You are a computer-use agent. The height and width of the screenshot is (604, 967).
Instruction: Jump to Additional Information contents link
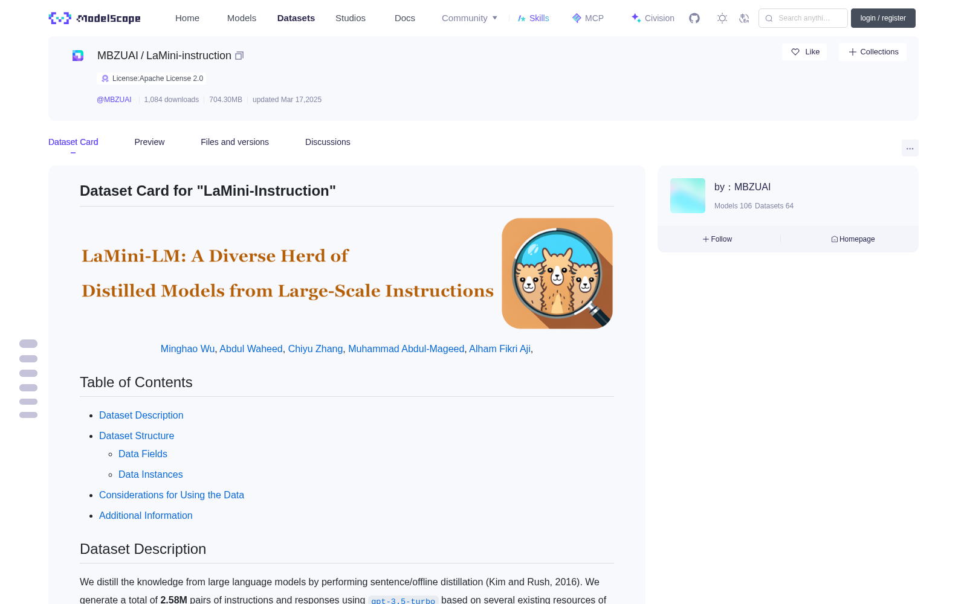(146, 515)
